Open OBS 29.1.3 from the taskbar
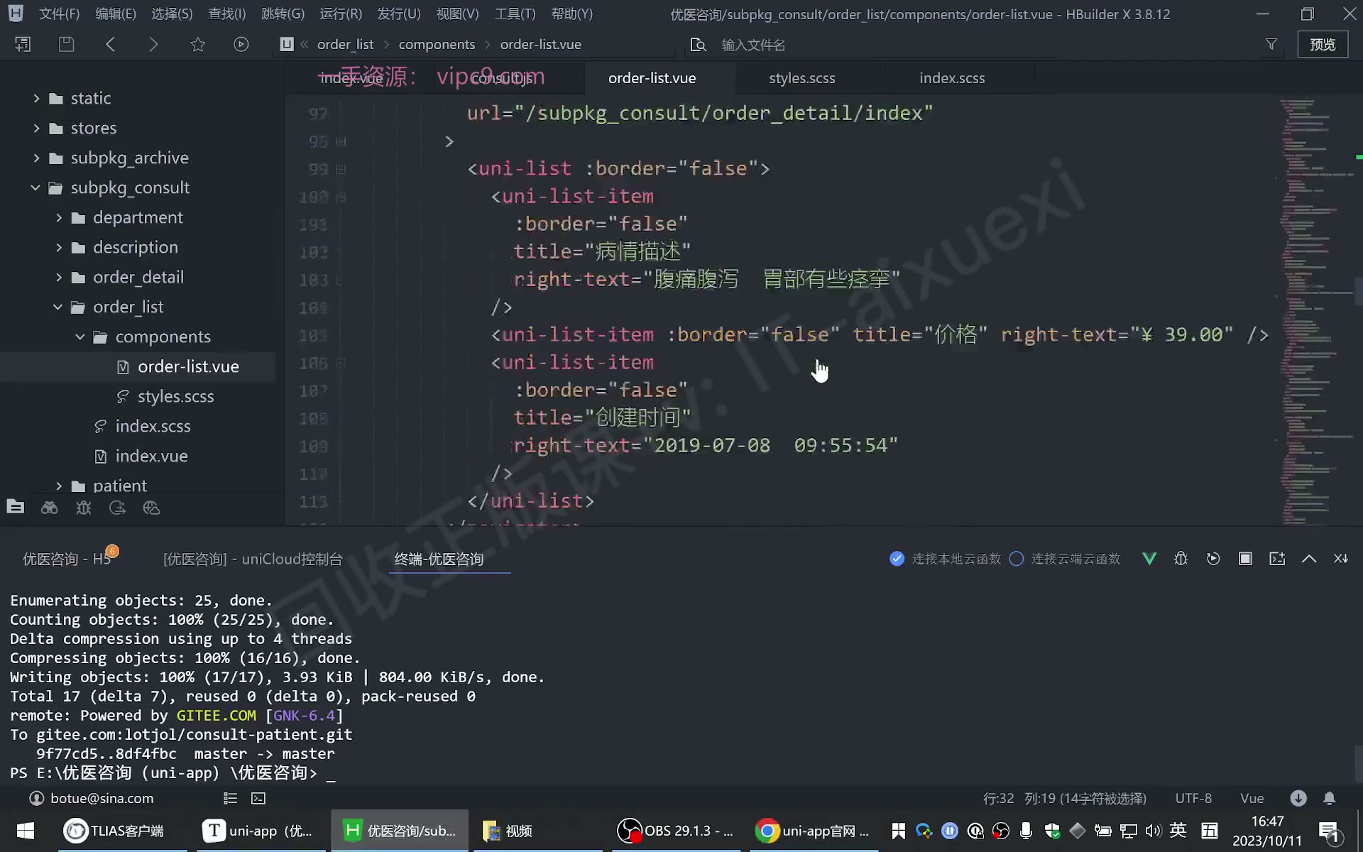Viewport: 1363px width, 852px height. [x=675, y=831]
